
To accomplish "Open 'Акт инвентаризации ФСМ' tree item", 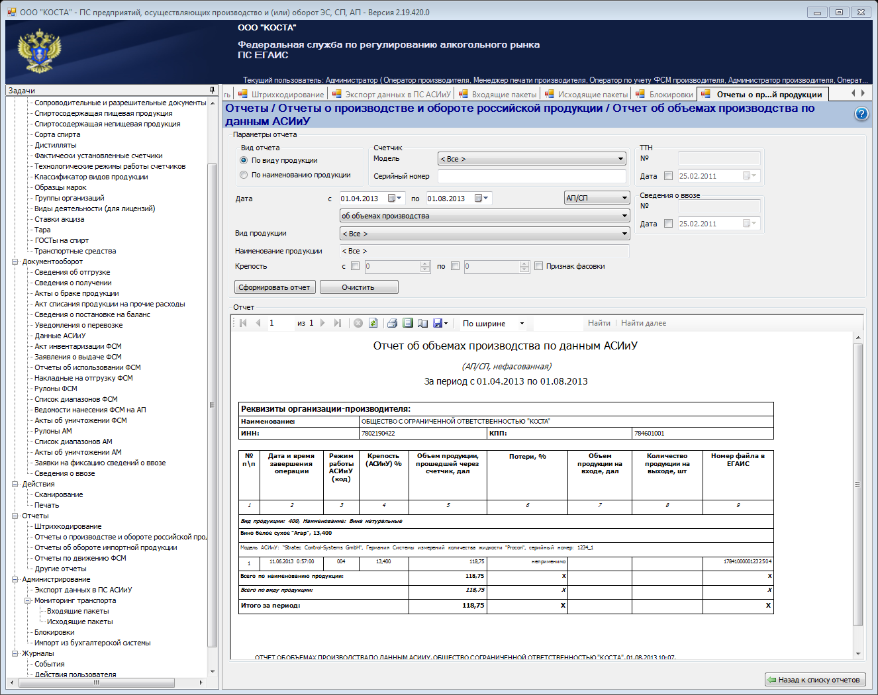I will tap(78, 346).
